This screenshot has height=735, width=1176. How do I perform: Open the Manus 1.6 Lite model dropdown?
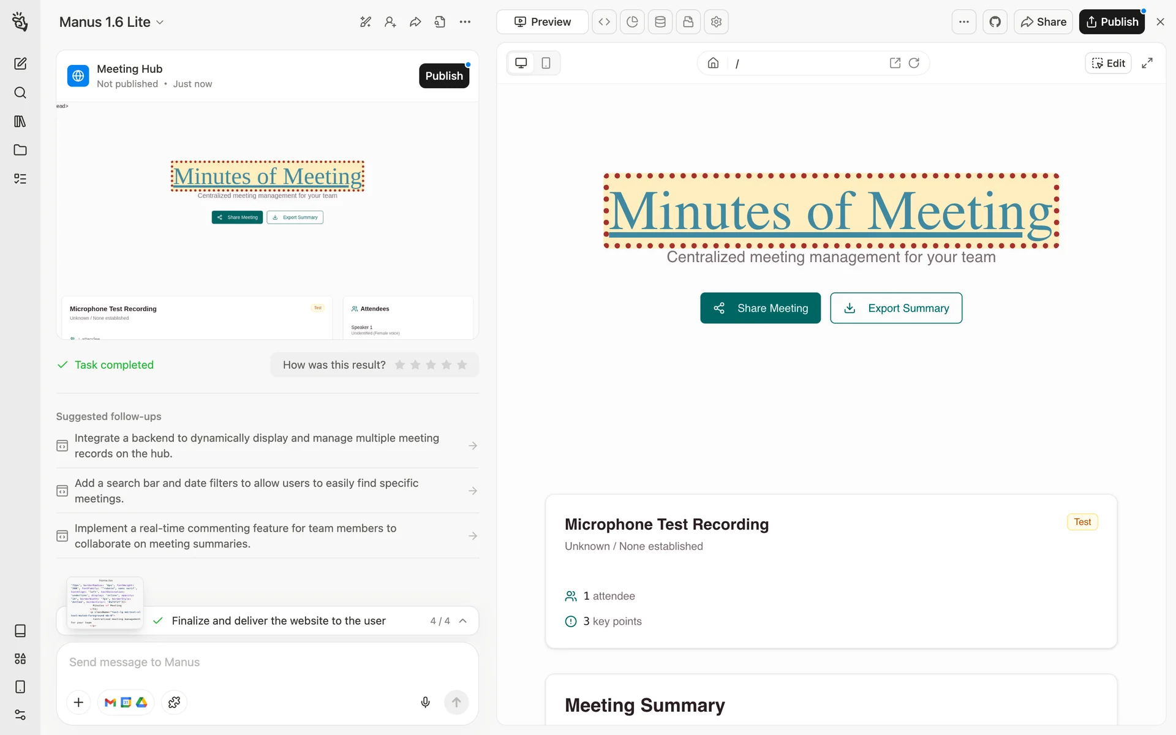(111, 22)
